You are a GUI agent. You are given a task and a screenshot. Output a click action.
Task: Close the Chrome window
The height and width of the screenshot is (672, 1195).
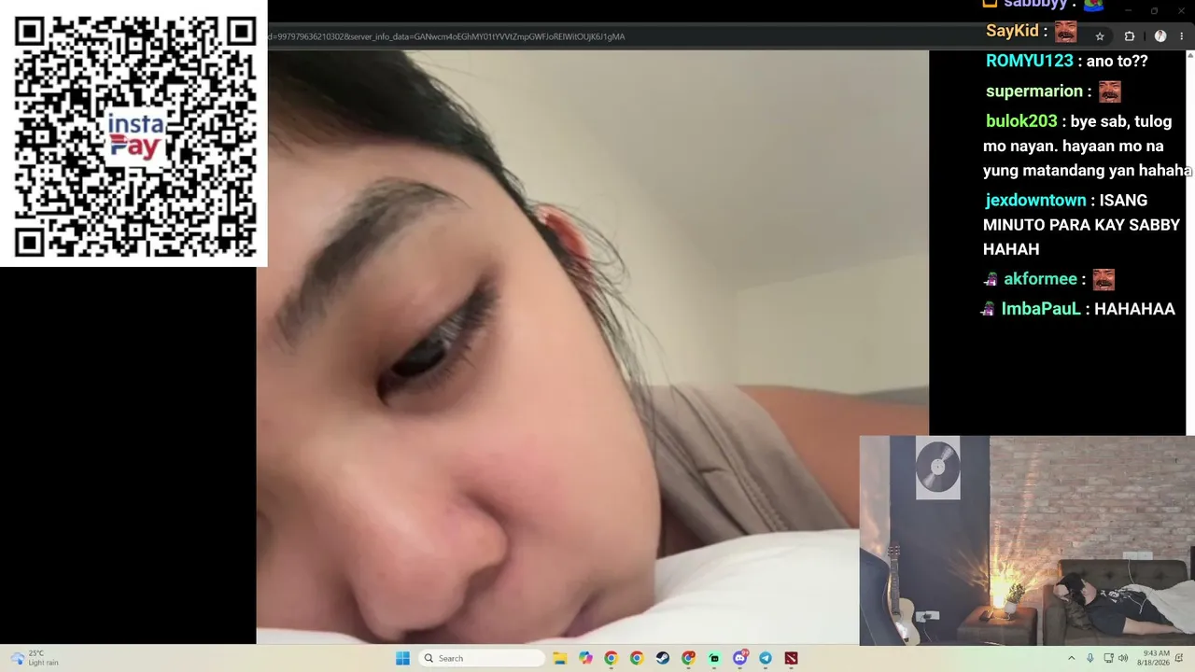pos(1180,10)
